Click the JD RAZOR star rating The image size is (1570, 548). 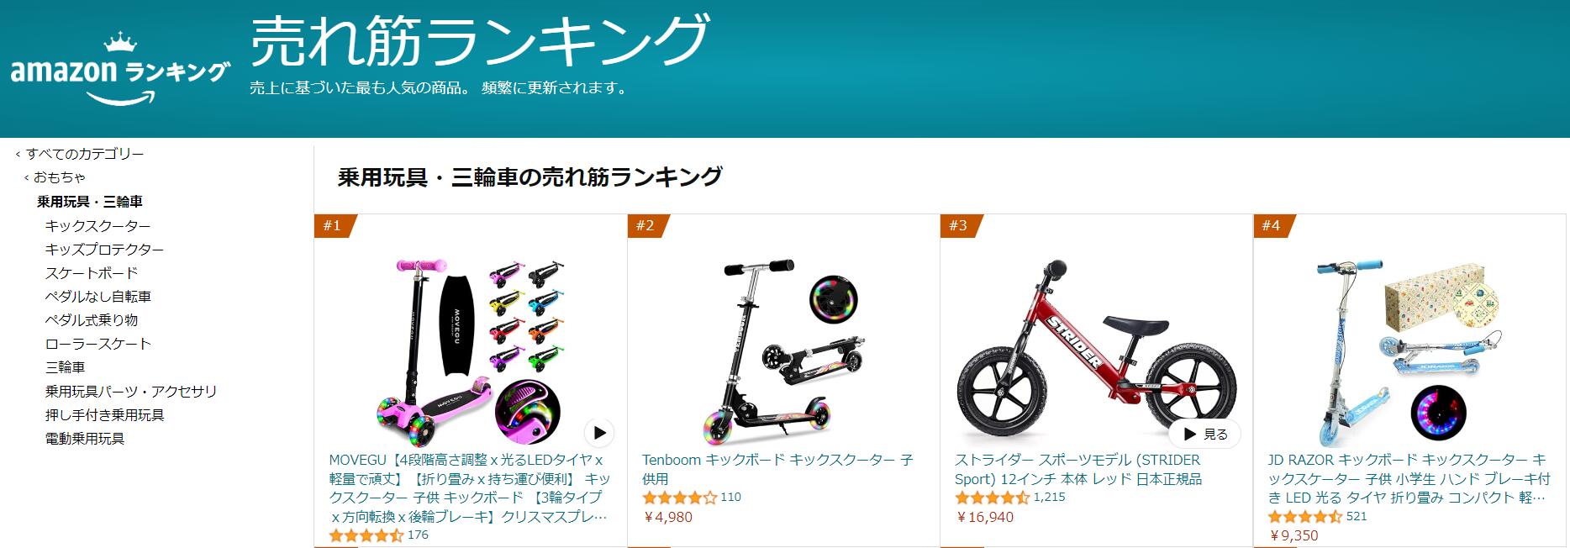(1305, 516)
